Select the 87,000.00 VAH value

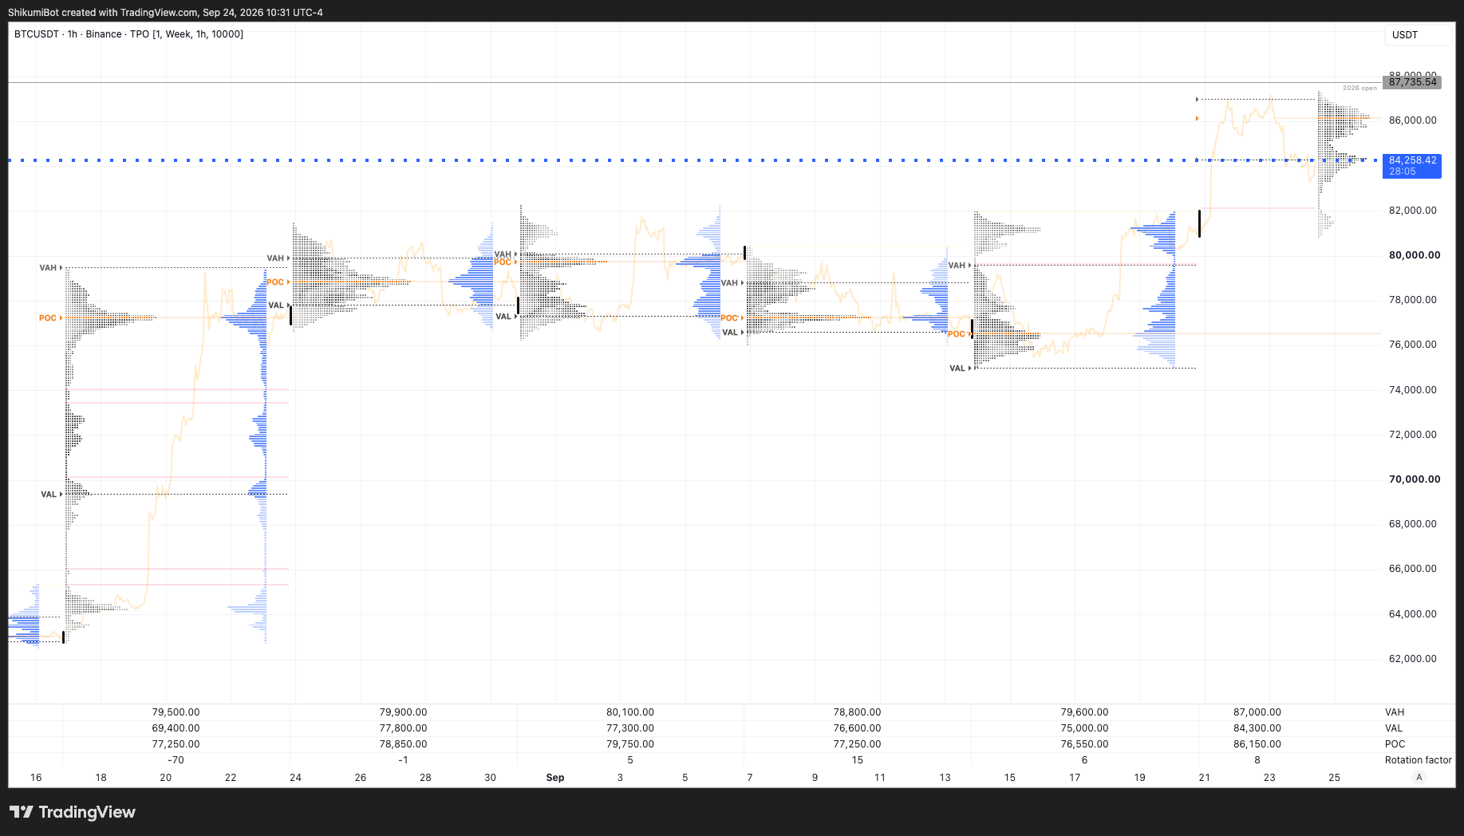[1257, 712]
